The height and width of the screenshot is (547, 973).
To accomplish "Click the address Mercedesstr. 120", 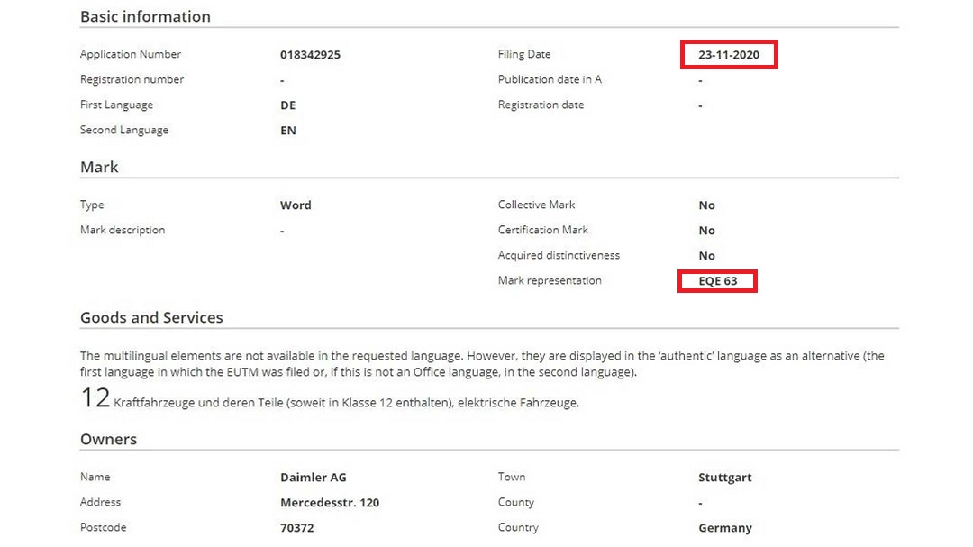I will tap(330, 502).
